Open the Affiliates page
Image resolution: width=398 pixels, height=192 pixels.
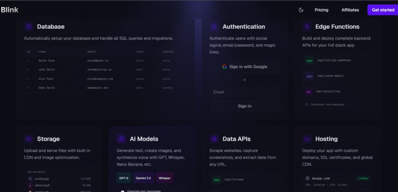coord(350,10)
